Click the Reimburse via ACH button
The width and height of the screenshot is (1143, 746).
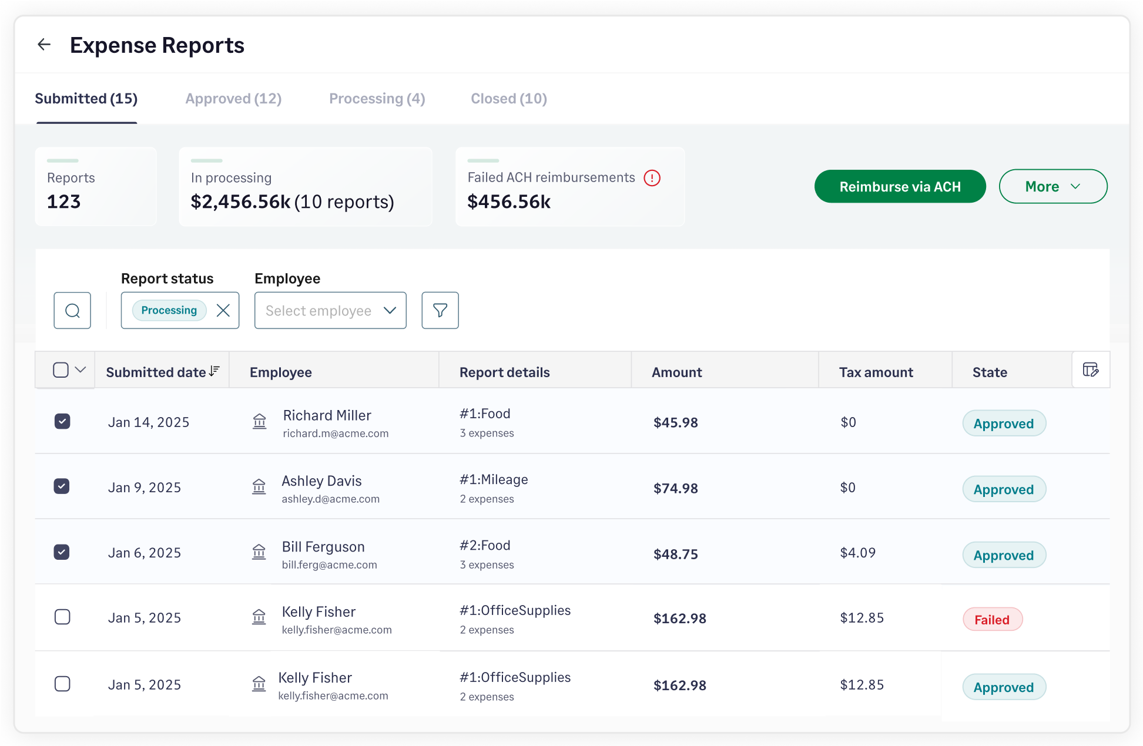point(900,186)
